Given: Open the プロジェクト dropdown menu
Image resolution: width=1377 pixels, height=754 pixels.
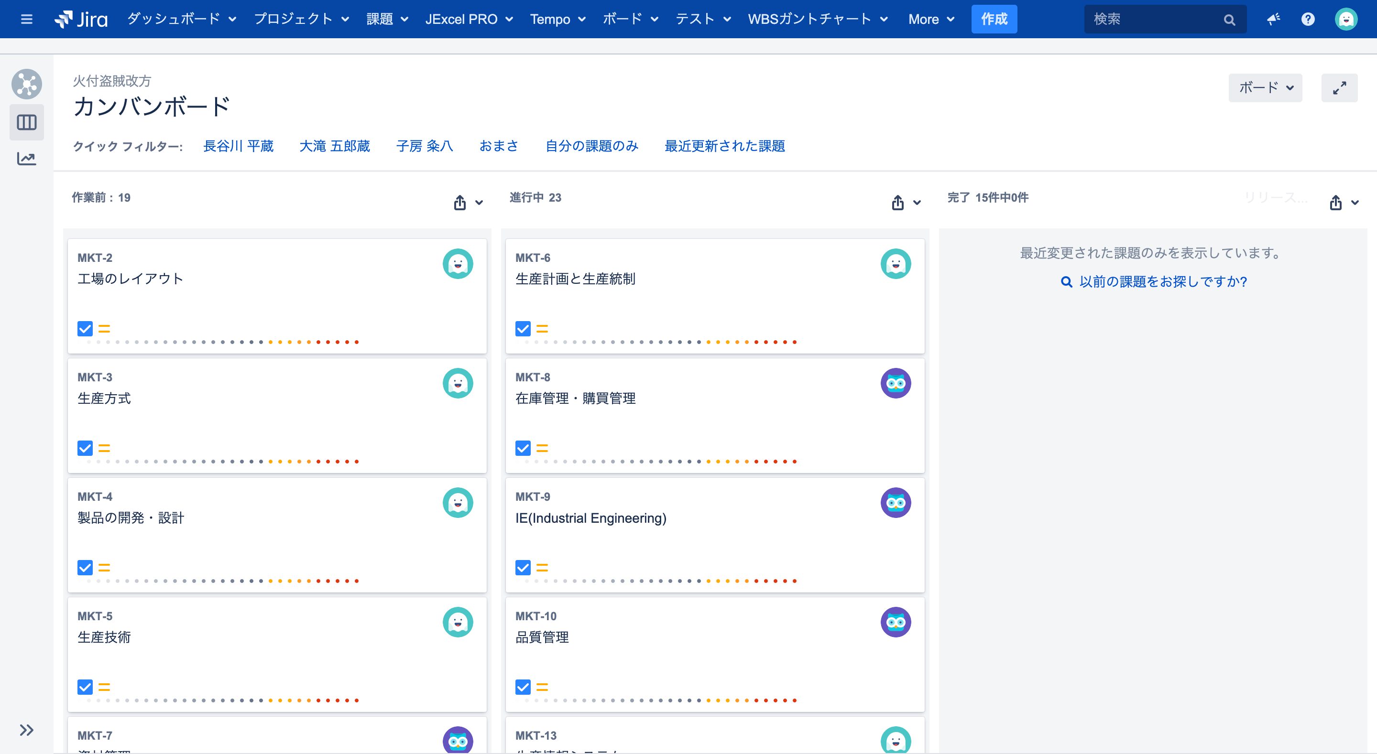Looking at the screenshot, I should point(302,19).
